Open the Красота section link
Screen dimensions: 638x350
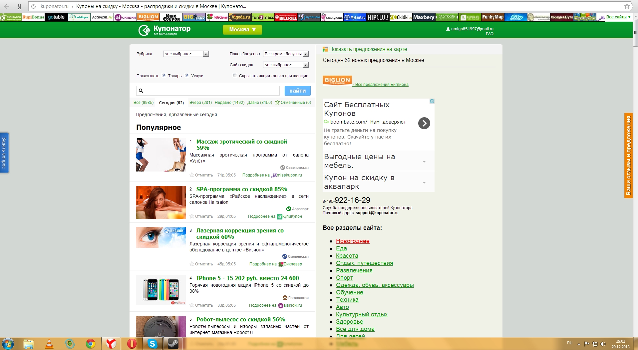(347, 256)
